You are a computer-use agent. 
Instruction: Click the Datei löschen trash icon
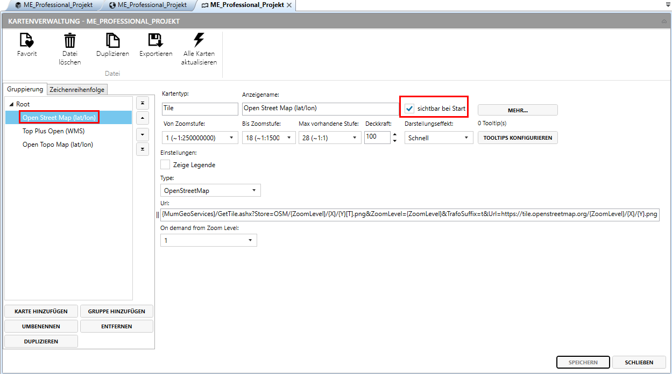(70, 41)
